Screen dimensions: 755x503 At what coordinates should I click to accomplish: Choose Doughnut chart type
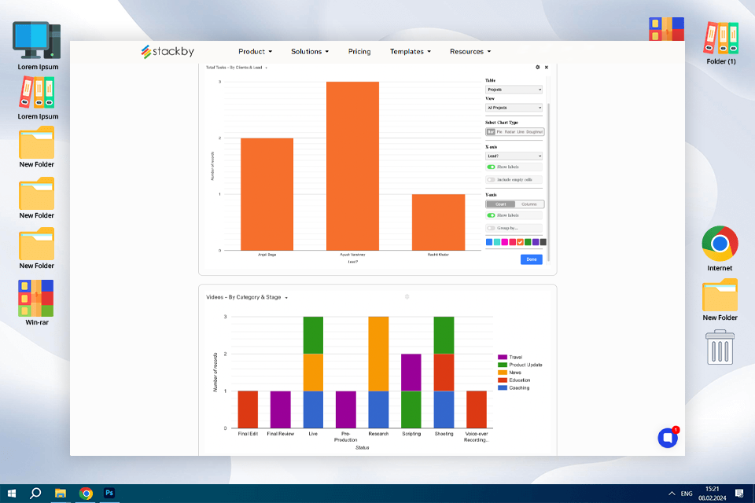[535, 132]
